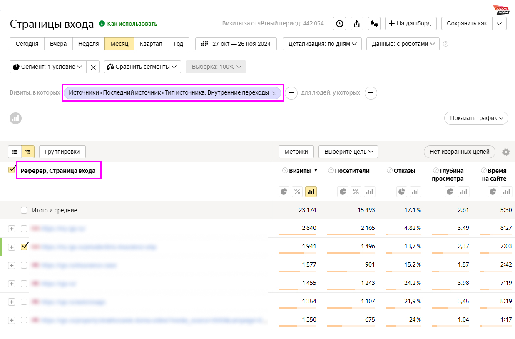515x339 pixels.
Task: Uncheck the Реферер, Страница входа header checkbox
Action: 12,170
